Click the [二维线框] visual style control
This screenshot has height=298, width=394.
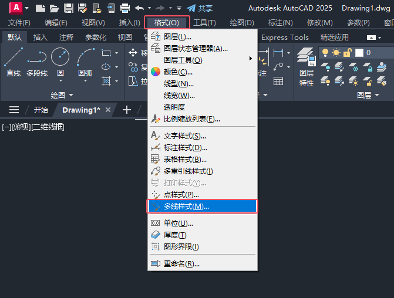(x=48, y=127)
